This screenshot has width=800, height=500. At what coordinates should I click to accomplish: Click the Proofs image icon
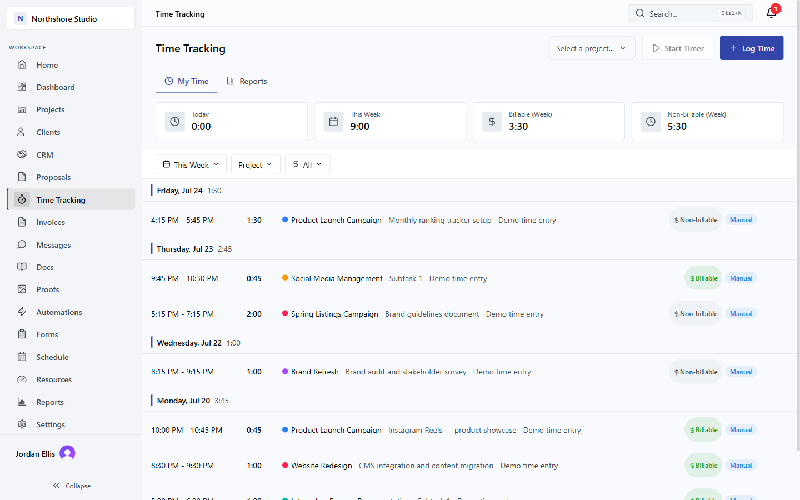(x=22, y=289)
